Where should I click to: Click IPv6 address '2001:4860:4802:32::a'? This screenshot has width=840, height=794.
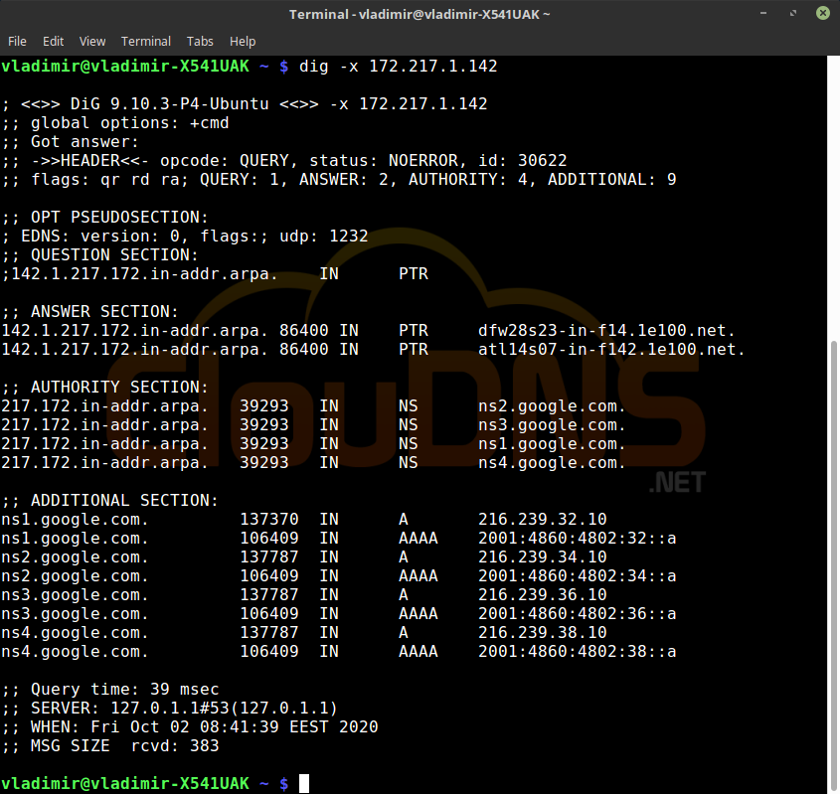577,538
